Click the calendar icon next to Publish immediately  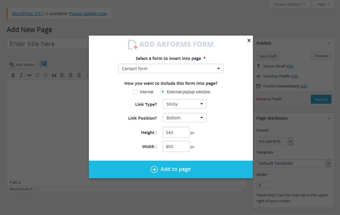pos(258,86)
